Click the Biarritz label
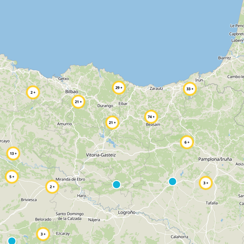The image size is (244, 244). pyautogui.click(x=224, y=58)
